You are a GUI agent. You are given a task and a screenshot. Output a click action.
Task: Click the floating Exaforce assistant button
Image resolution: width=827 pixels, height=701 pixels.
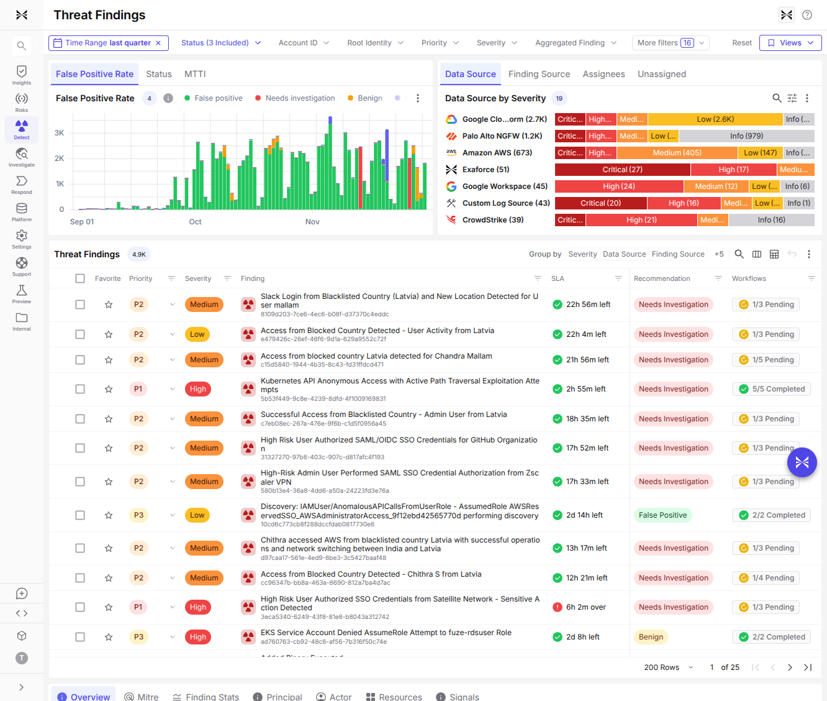[802, 462]
